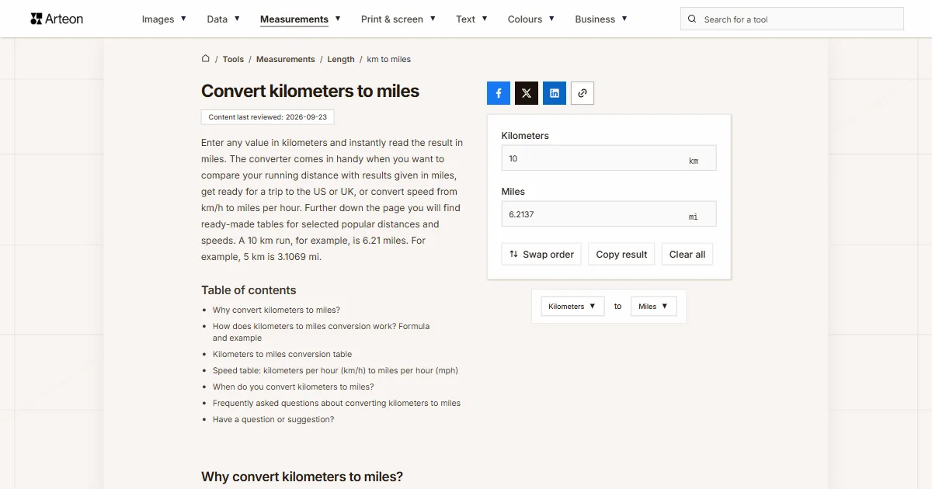Go to Tools breadcrumb
Image resolution: width=932 pixels, height=489 pixels.
tap(233, 59)
